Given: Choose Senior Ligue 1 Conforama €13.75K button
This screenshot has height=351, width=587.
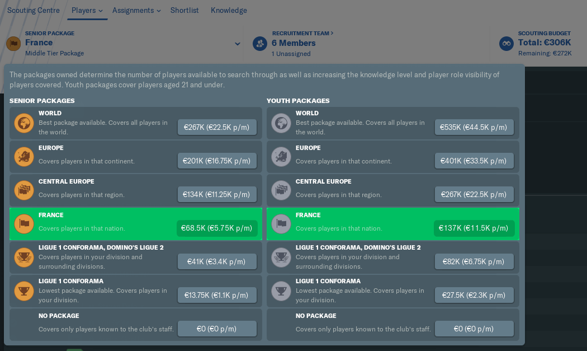Looking at the screenshot, I should coord(217,295).
